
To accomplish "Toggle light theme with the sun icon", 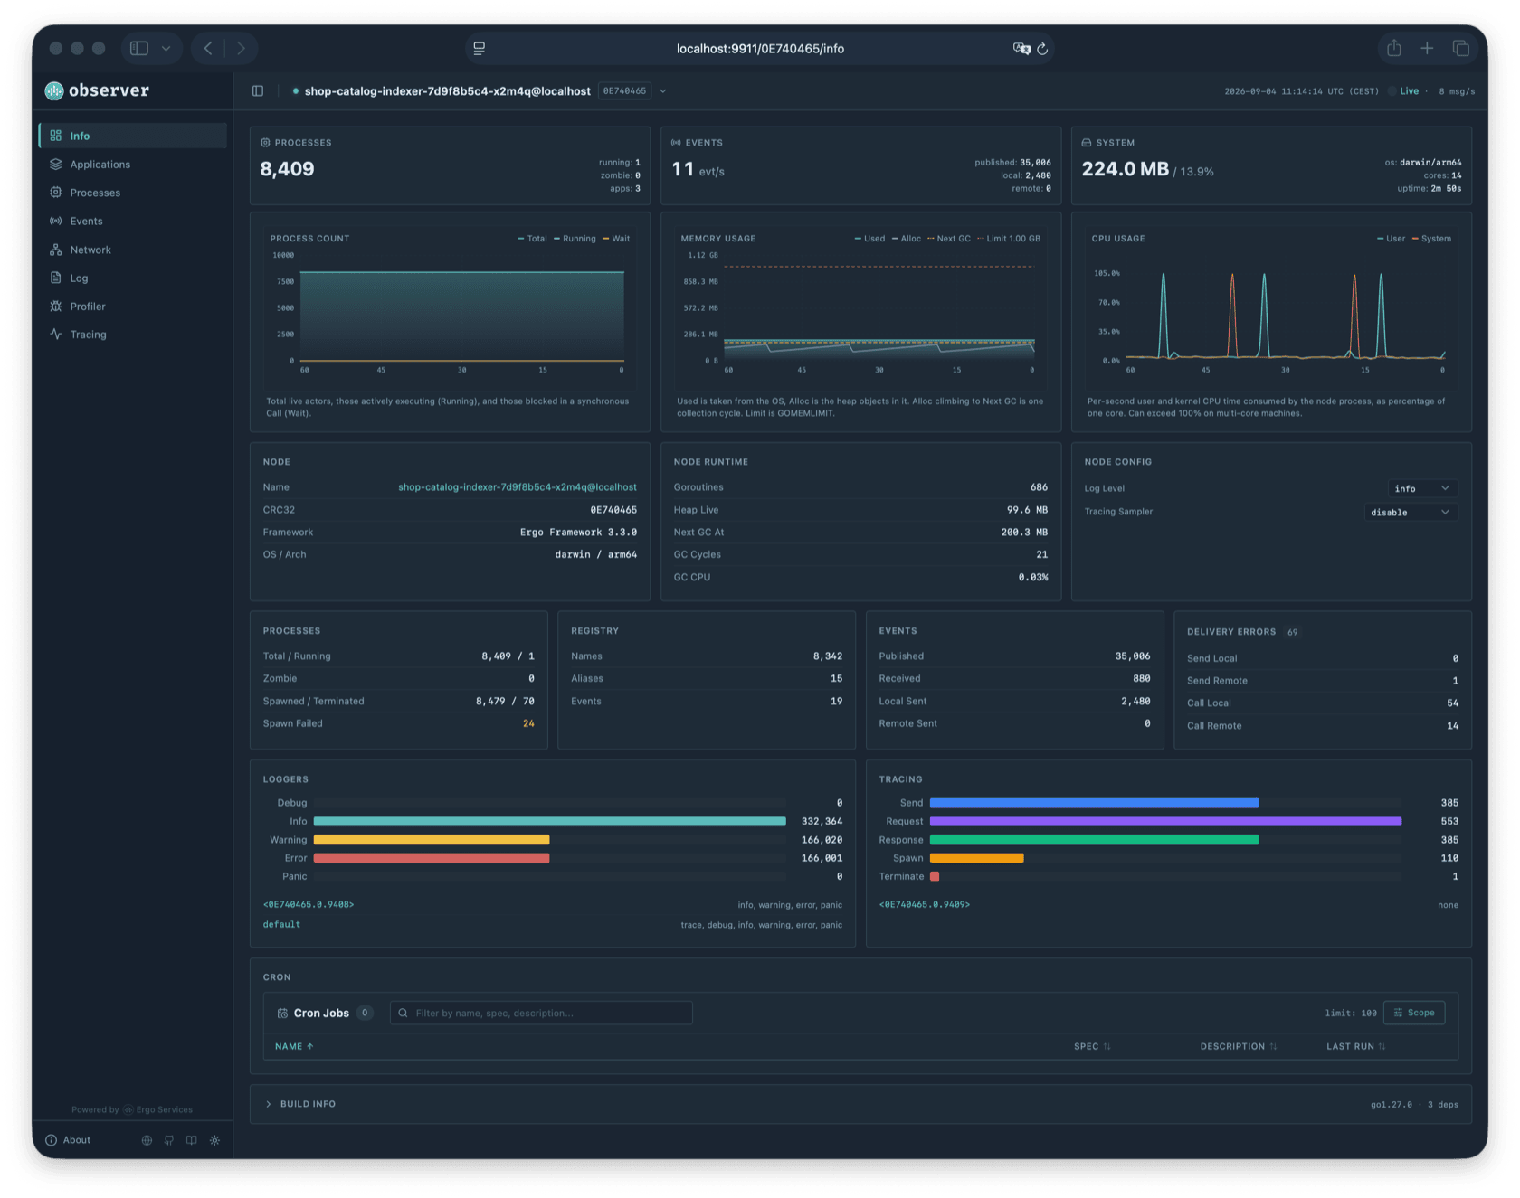I will (214, 1140).
